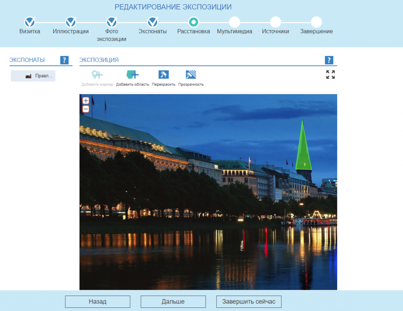Click the Recolor (Перекрасить) tool icon

[163, 75]
